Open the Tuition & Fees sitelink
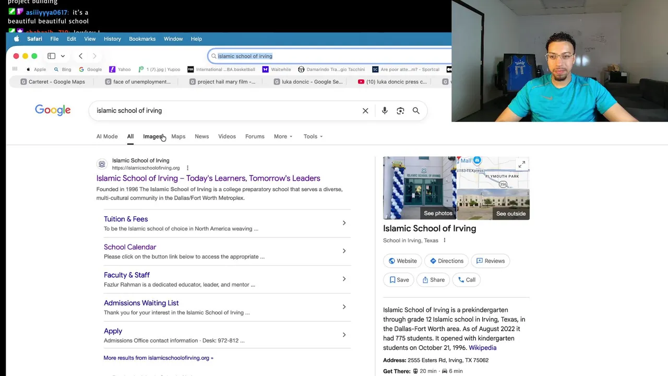This screenshot has height=376, width=668. coord(126,219)
